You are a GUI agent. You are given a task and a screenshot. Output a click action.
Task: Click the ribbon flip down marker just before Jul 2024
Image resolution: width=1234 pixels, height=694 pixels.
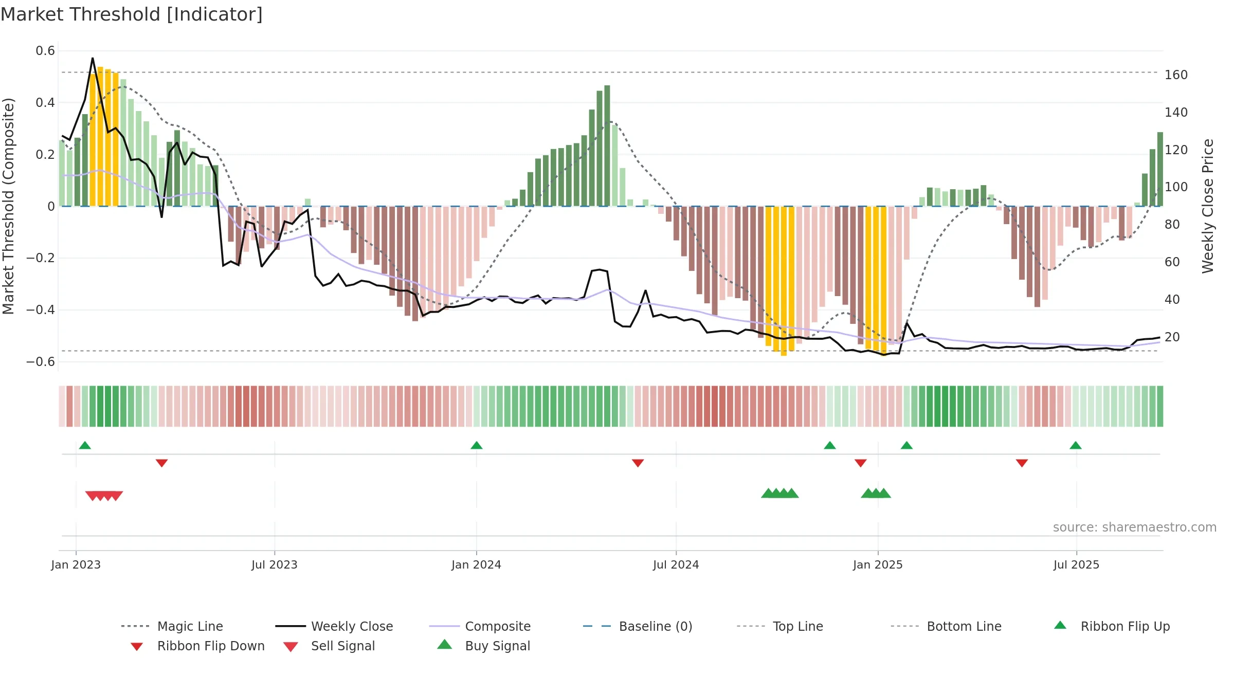638,463
